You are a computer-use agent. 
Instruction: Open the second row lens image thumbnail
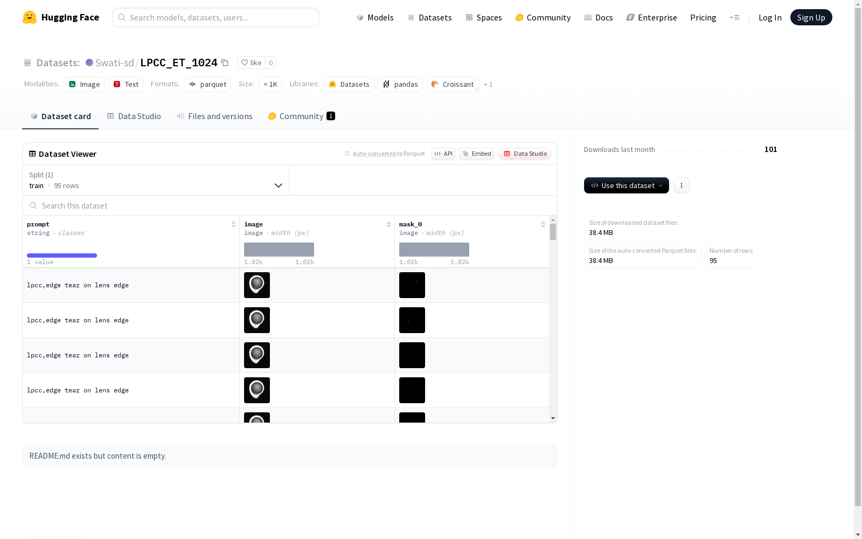pos(257,320)
